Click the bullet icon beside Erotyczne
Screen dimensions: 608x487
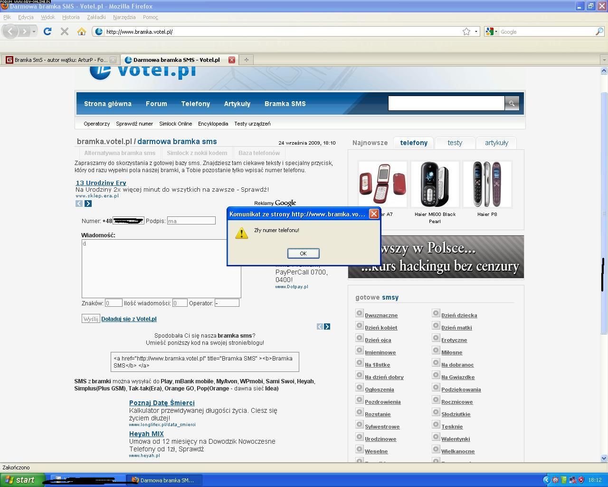click(436, 338)
